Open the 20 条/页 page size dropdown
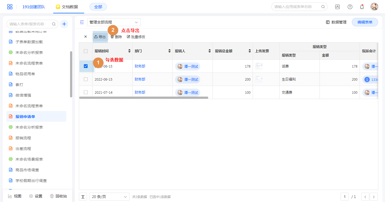This screenshot has height=202, width=385. (x=109, y=197)
